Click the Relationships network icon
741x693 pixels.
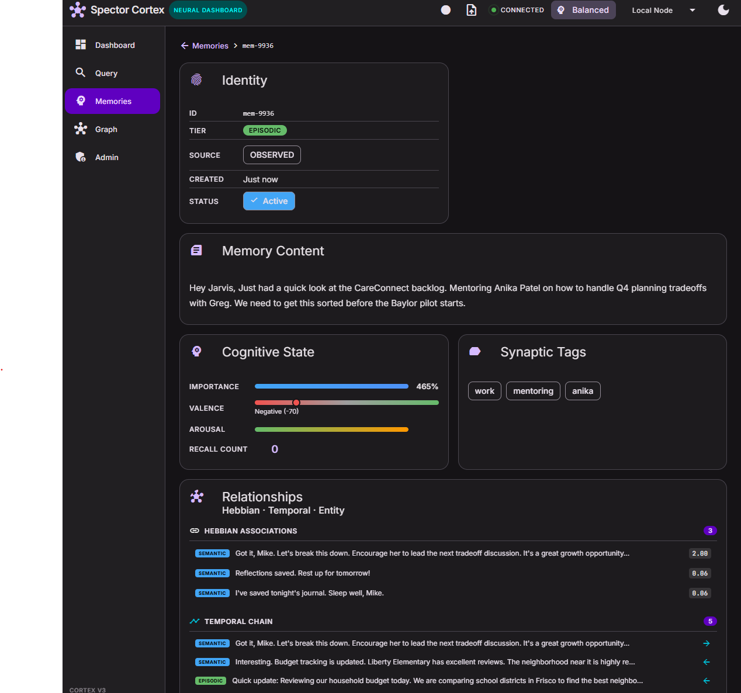coord(197,497)
